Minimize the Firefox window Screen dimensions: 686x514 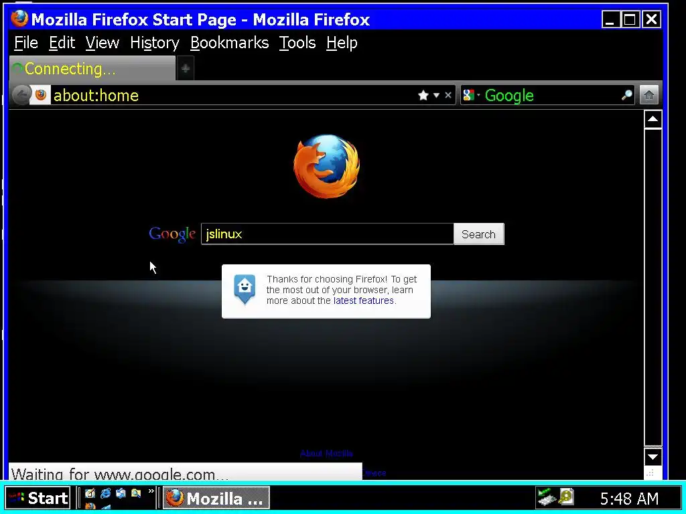coord(610,19)
